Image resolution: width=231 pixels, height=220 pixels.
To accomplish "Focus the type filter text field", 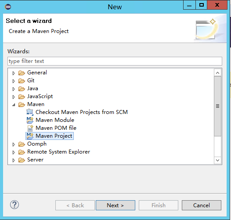I will tap(115, 61).
